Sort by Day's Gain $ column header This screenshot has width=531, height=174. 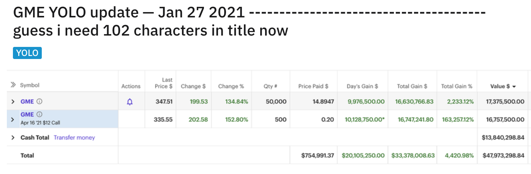pos(362,86)
